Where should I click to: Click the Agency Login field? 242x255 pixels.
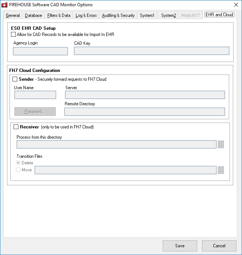click(40, 51)
